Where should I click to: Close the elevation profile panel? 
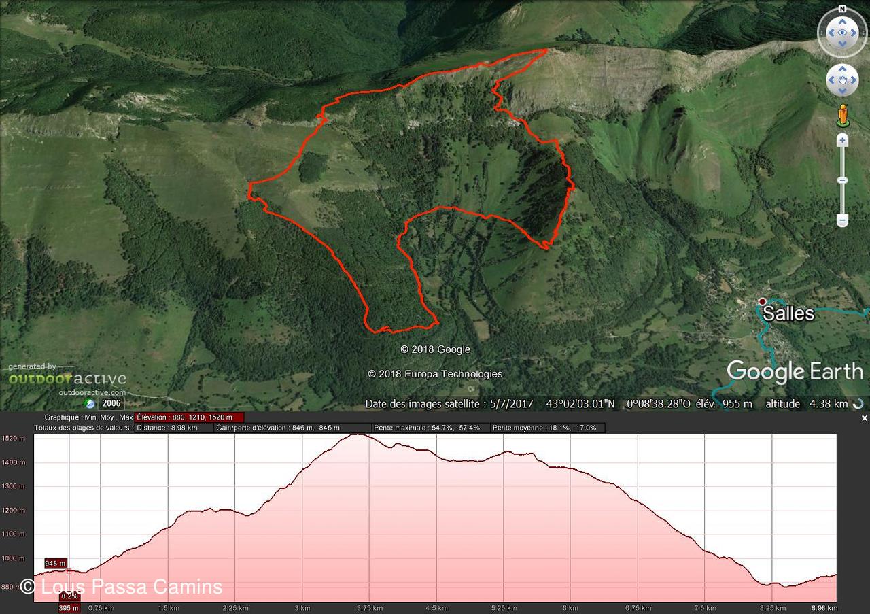(865, 418)
